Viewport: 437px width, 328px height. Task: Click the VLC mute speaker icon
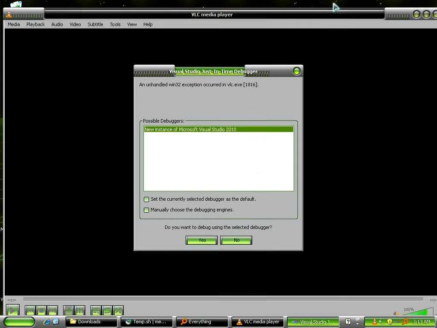pos(396,313)
